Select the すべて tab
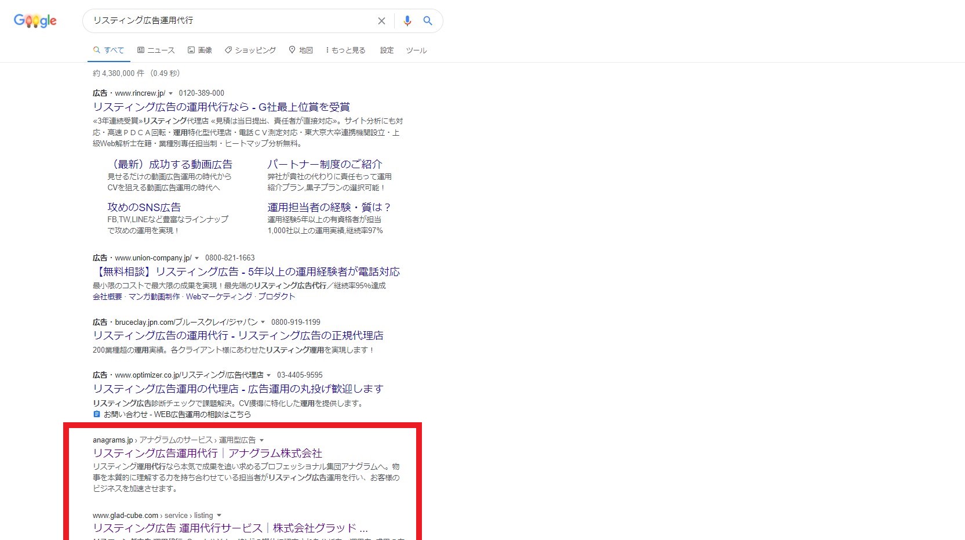The image size is (965, 540). click(x=108, y=50)
